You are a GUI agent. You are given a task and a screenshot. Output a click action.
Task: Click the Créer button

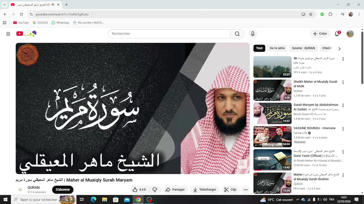click(320, 34)
